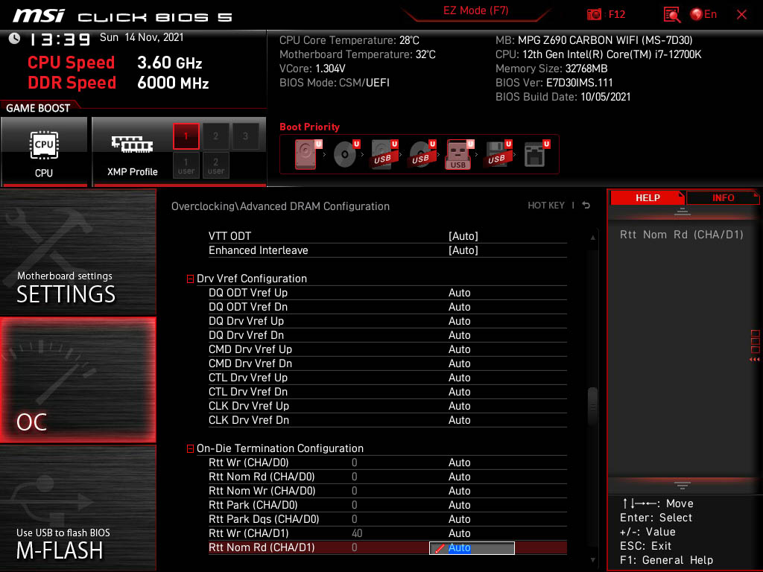The width and height of the screenshot is (763, 572).
Task: Collapse the Drv Vref Configuration section
Action: coord(190,279)
